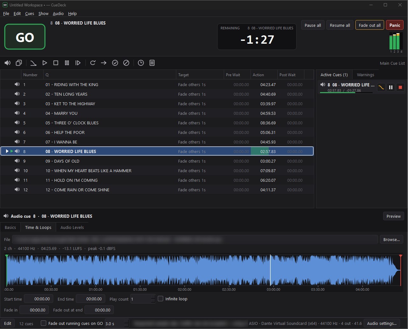
Task: Click the step-play icon with bar and triangle
Action: pos(78,63)
